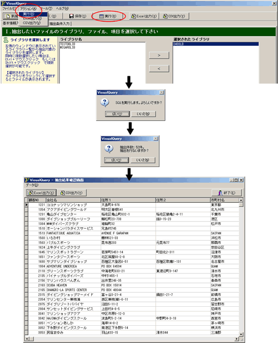The height and width of the screenshot is (343, 278).
Task: Click the > add library button
Action: [x=159, y=55]
